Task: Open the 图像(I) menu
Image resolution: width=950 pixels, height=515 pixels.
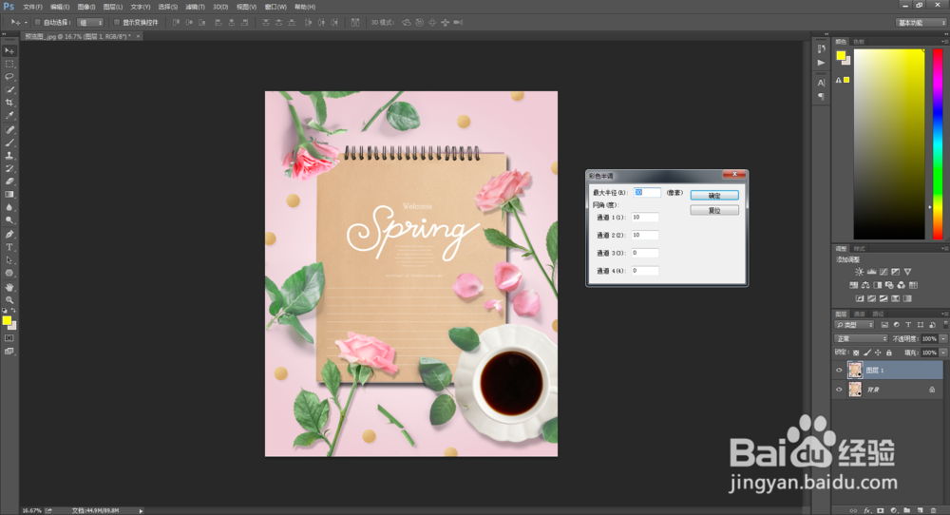Action: coord(86,7)
